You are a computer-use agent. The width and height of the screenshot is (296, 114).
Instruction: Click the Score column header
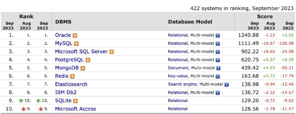click(x=265, y=17)
